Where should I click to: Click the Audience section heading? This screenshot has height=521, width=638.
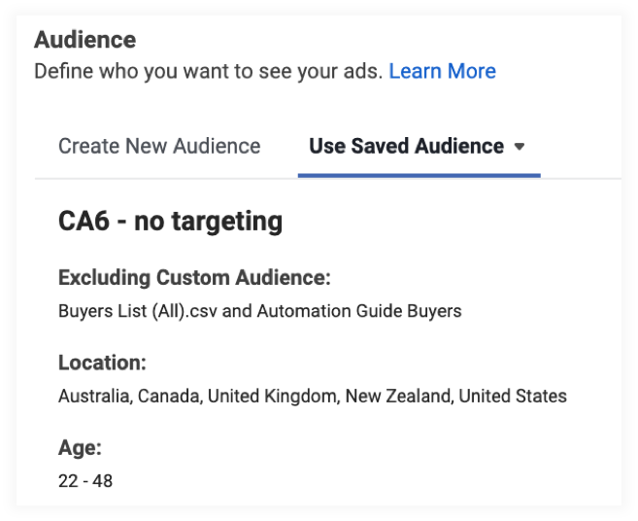[85, 40]
